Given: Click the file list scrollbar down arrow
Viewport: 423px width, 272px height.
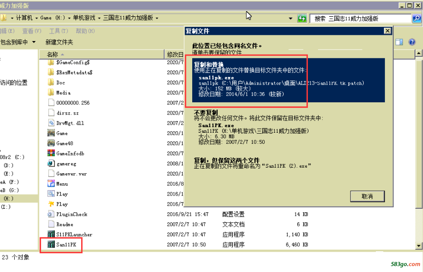Looking at the screenshot, I should click(x=418, y=246).
